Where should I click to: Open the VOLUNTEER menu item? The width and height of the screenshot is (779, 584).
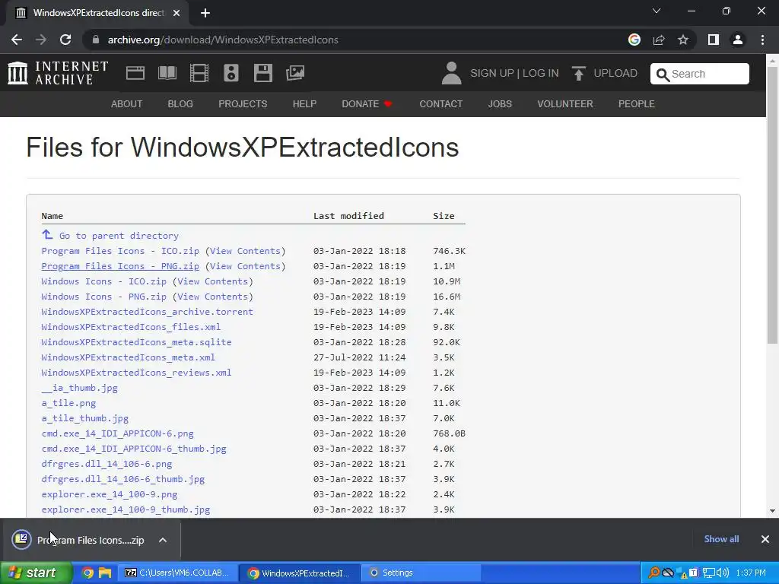[565, 103]
